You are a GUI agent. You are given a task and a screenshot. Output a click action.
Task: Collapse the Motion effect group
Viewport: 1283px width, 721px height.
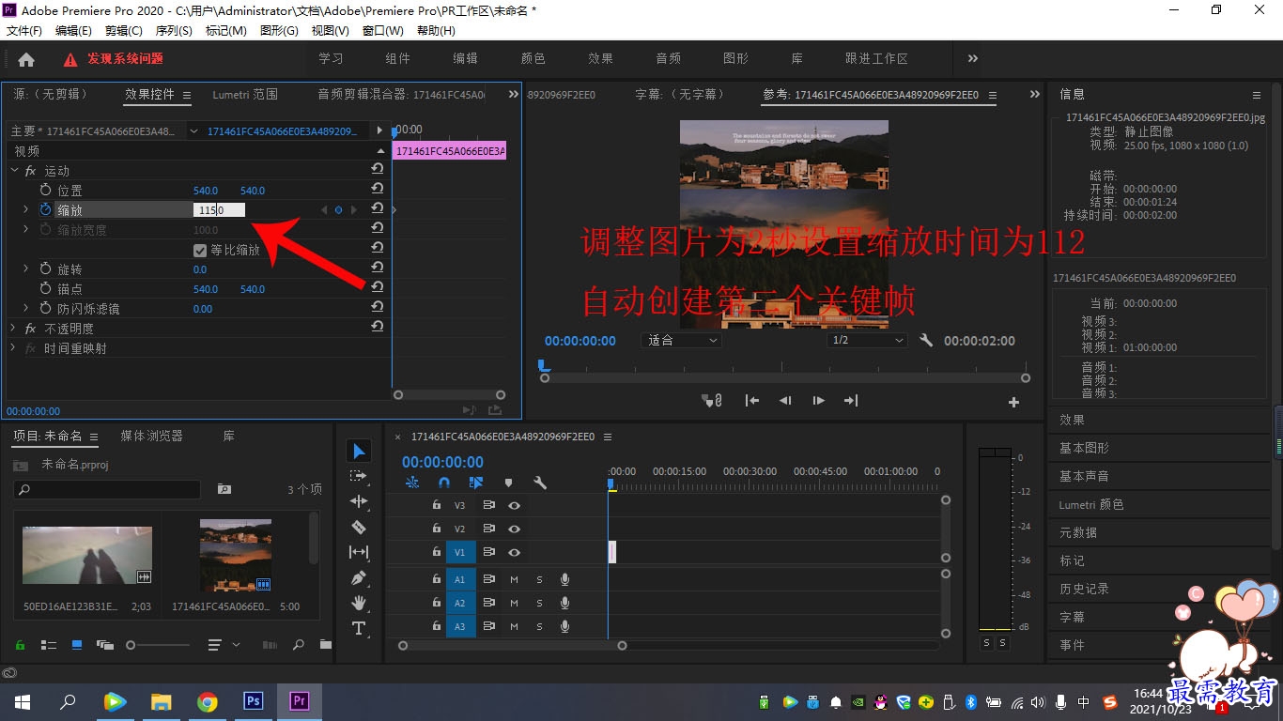tap(14, 171)
